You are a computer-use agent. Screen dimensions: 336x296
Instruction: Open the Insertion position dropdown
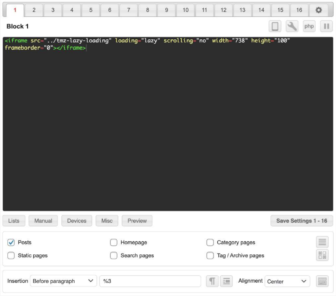(x=63, y=281)
